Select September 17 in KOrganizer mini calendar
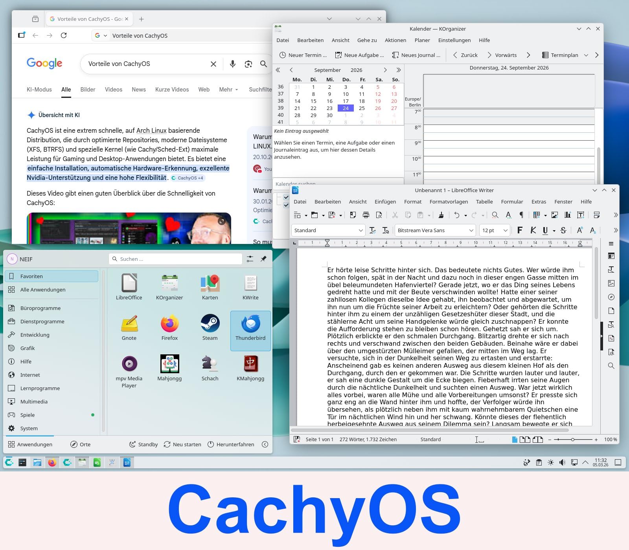629x550 pixels. pyautogui.click(x=346, y=101)
